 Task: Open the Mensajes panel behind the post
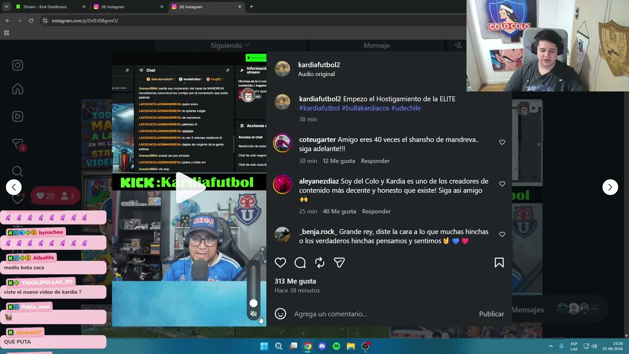coord(528,310)
